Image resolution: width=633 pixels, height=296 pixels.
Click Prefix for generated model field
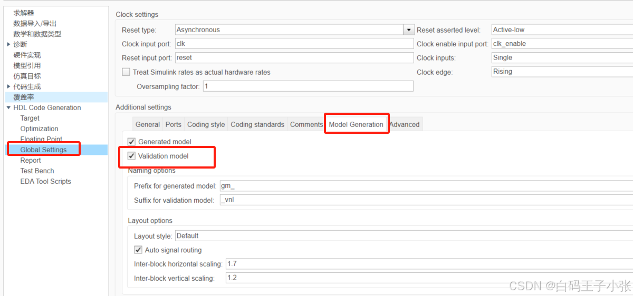pyautogui.click(x=426, y=186)
